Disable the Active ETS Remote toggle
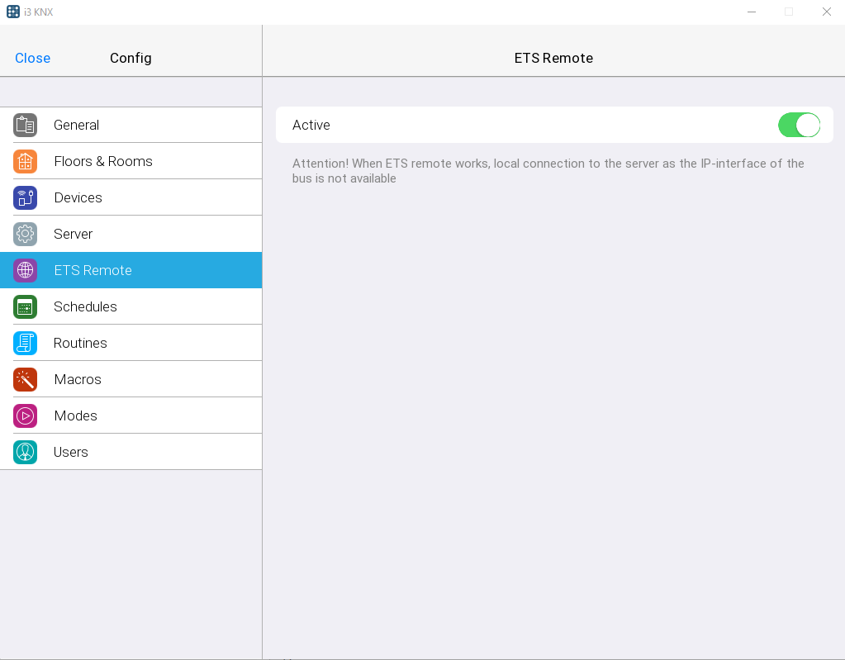This screenshot has height=660, width=845. click(x=798, y=125)
